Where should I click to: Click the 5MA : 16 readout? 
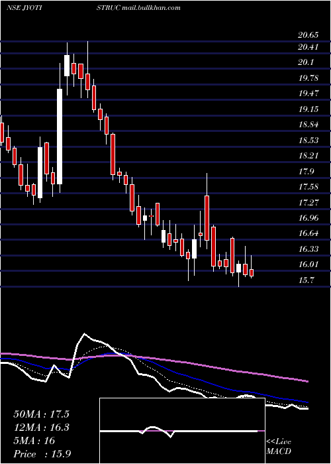click(x=34, y=441)
